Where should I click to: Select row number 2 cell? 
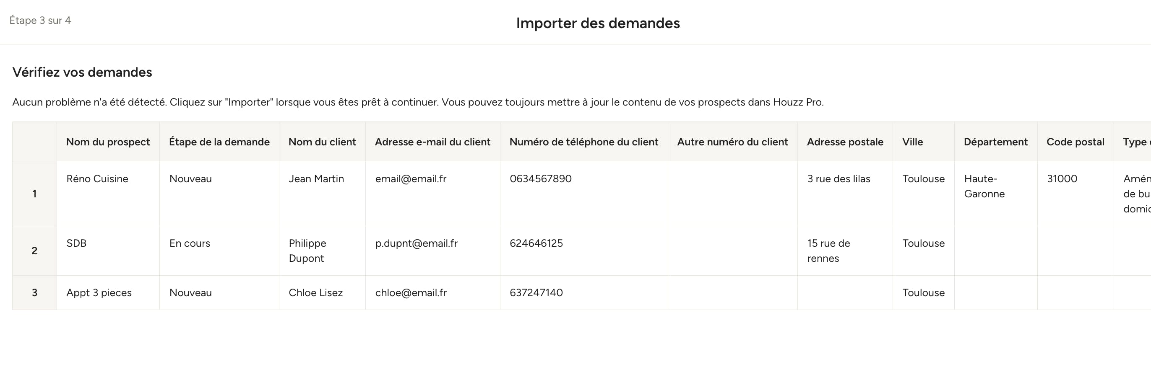pos(34,251)
